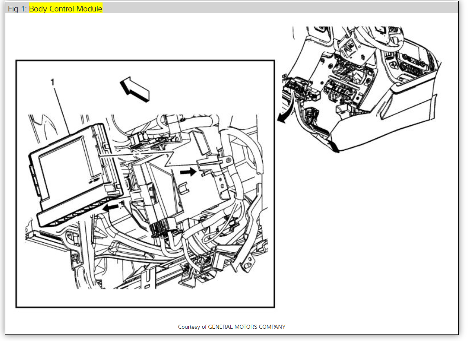This screenshot has width=471, height=341.
Task: Click the highlighted Body Control Module title
Action: pyautogui.click(x=65, y=9)
